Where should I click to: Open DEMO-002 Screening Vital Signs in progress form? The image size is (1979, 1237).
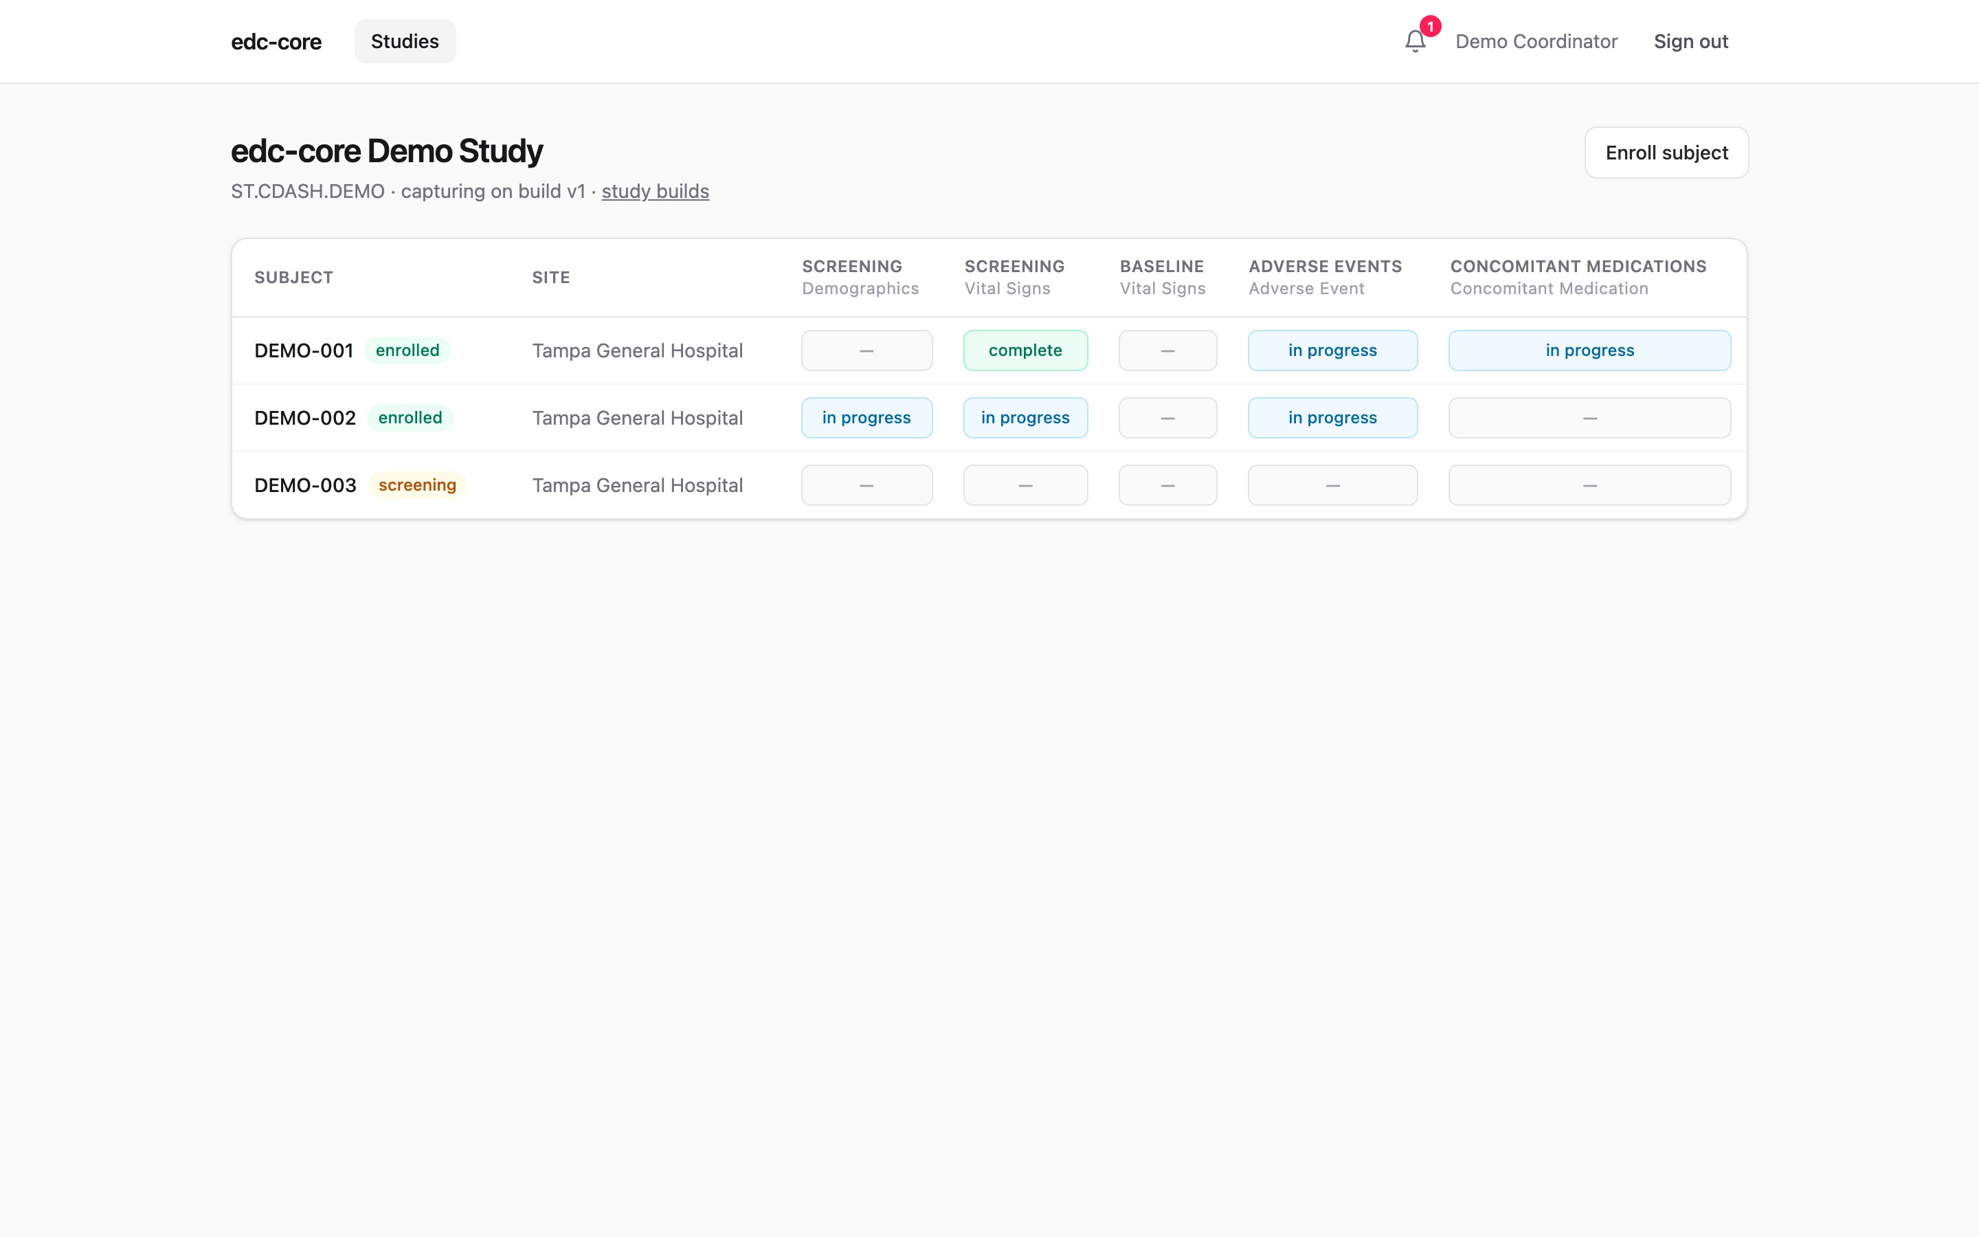1025,418
